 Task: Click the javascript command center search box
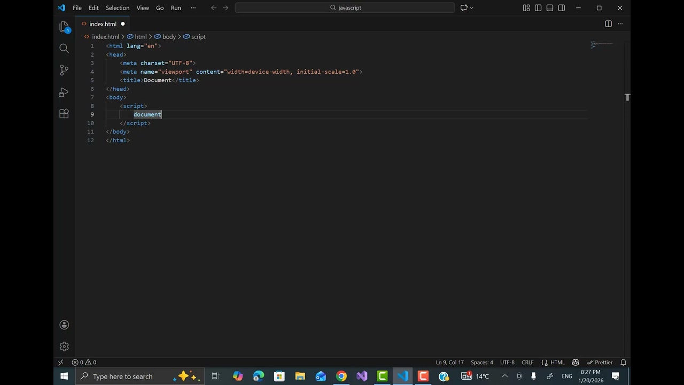[345, 8]
